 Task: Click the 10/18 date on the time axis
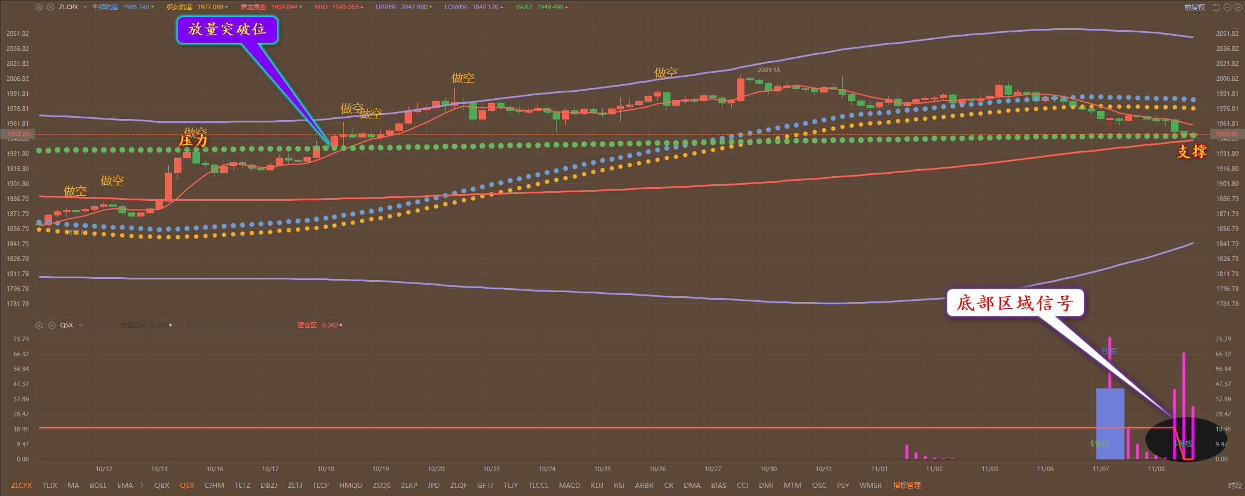pyautogui.click(x=325, y=469)
